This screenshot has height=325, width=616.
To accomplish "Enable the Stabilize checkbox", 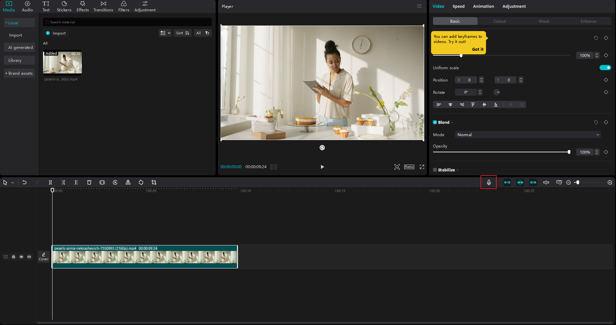I will 435,170.
